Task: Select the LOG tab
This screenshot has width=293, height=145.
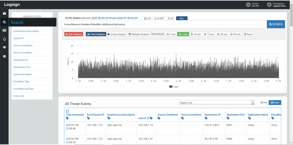Action: pos(147,18)
